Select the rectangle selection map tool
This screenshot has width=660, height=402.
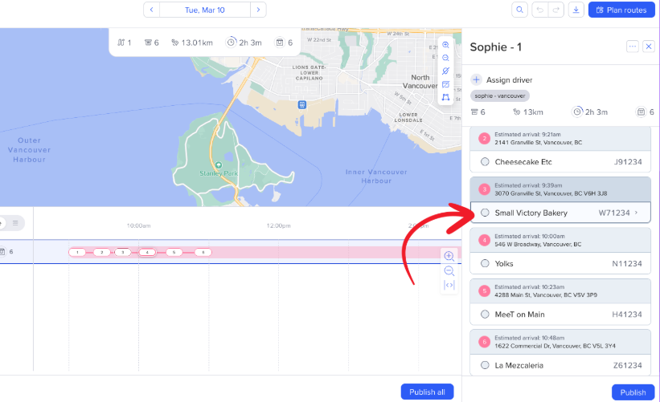(x=445, y=84)
